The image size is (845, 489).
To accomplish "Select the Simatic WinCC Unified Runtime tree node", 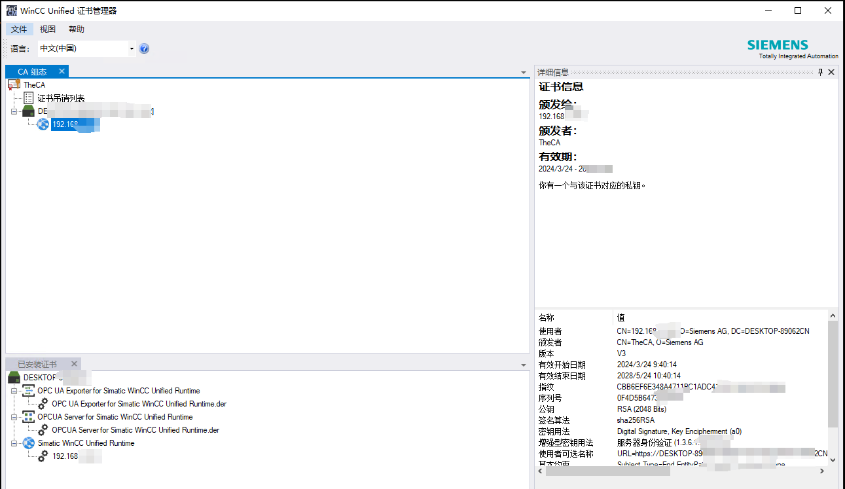I will tap(86, 443).
